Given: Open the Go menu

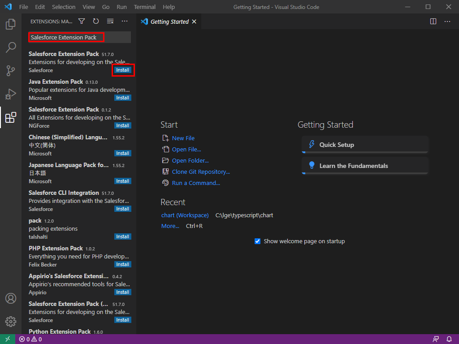Looking at the screenshot, I should [106, 7].
